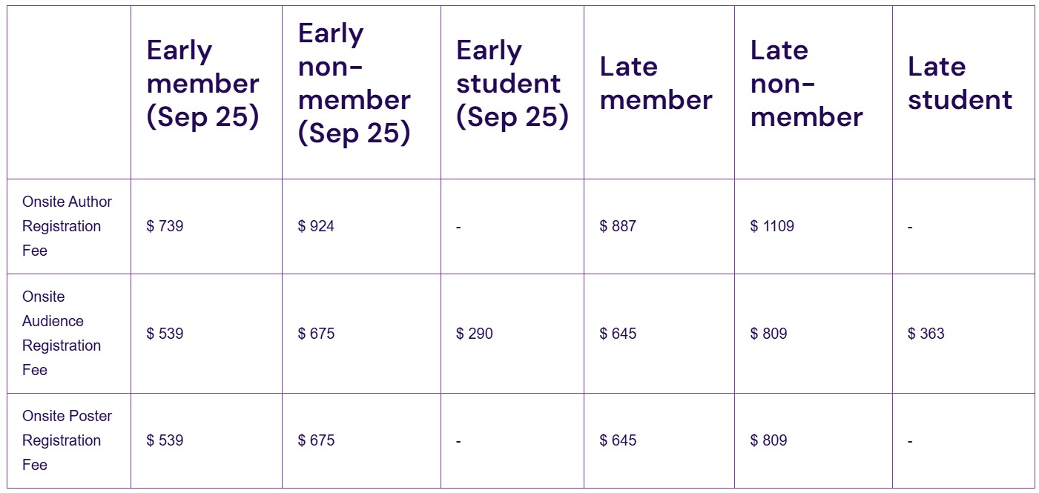
Task: Click the $ 290 early student audience fee
Action: [x=474, y=334]
